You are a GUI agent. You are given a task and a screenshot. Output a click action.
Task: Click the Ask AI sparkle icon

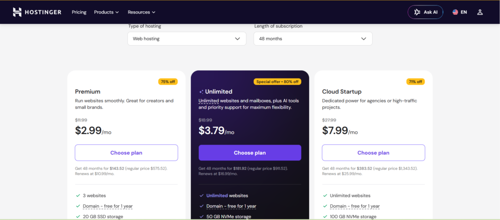pyautogui.click(x=417, y=12)
